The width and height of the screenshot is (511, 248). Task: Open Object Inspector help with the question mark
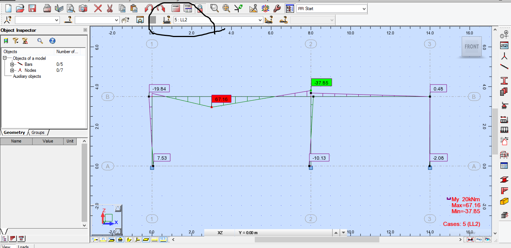(52, 41)
